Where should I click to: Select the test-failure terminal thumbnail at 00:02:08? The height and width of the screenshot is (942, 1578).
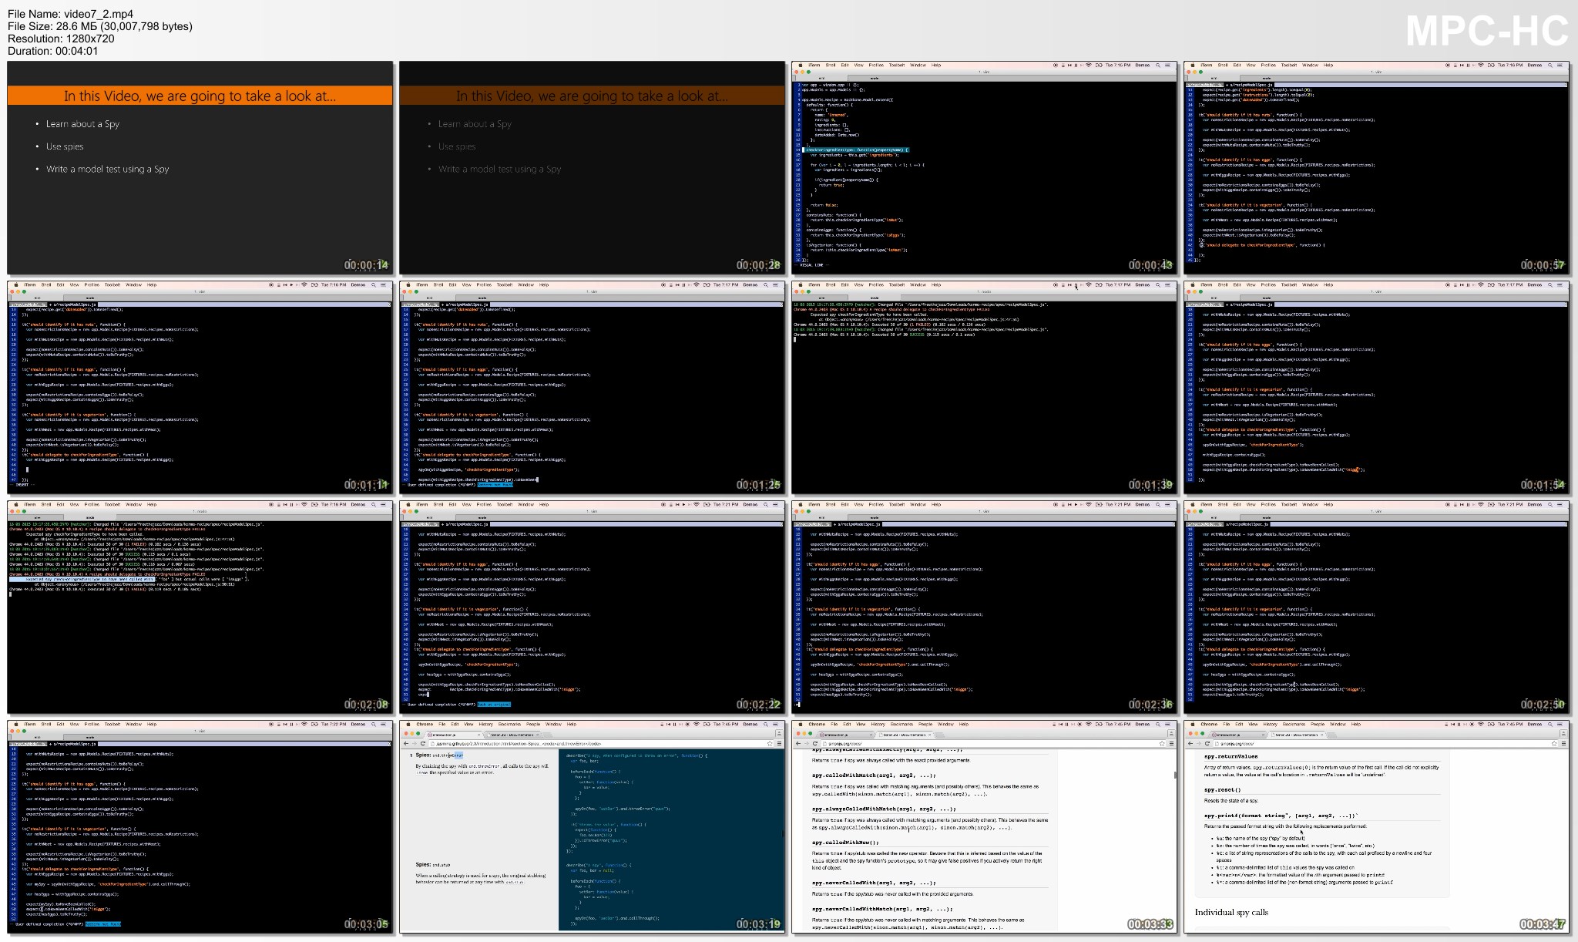click(200, 607)
